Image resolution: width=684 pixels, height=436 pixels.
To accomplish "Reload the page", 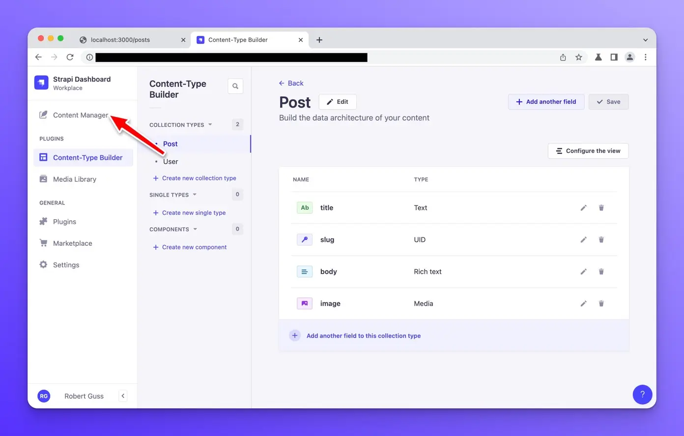I will 70,58.
